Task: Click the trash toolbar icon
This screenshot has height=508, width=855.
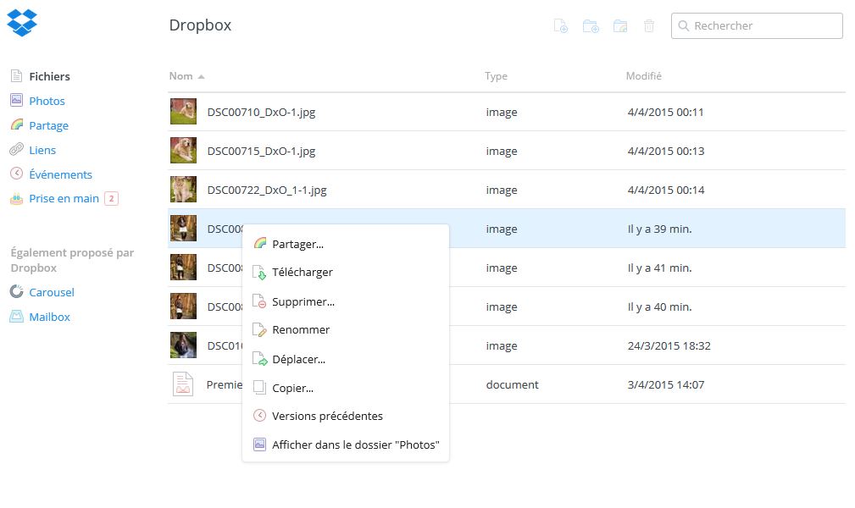Action: click(649, 26)
